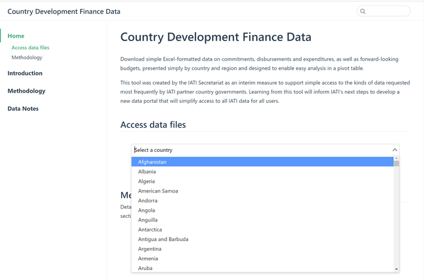Go to Home in the sidebar

pyautogui.click(x=16, y=36)
